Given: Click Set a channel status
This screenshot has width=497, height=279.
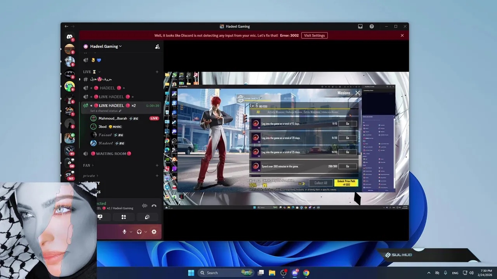Looking at the screenshot, I should tap(106, 111).
